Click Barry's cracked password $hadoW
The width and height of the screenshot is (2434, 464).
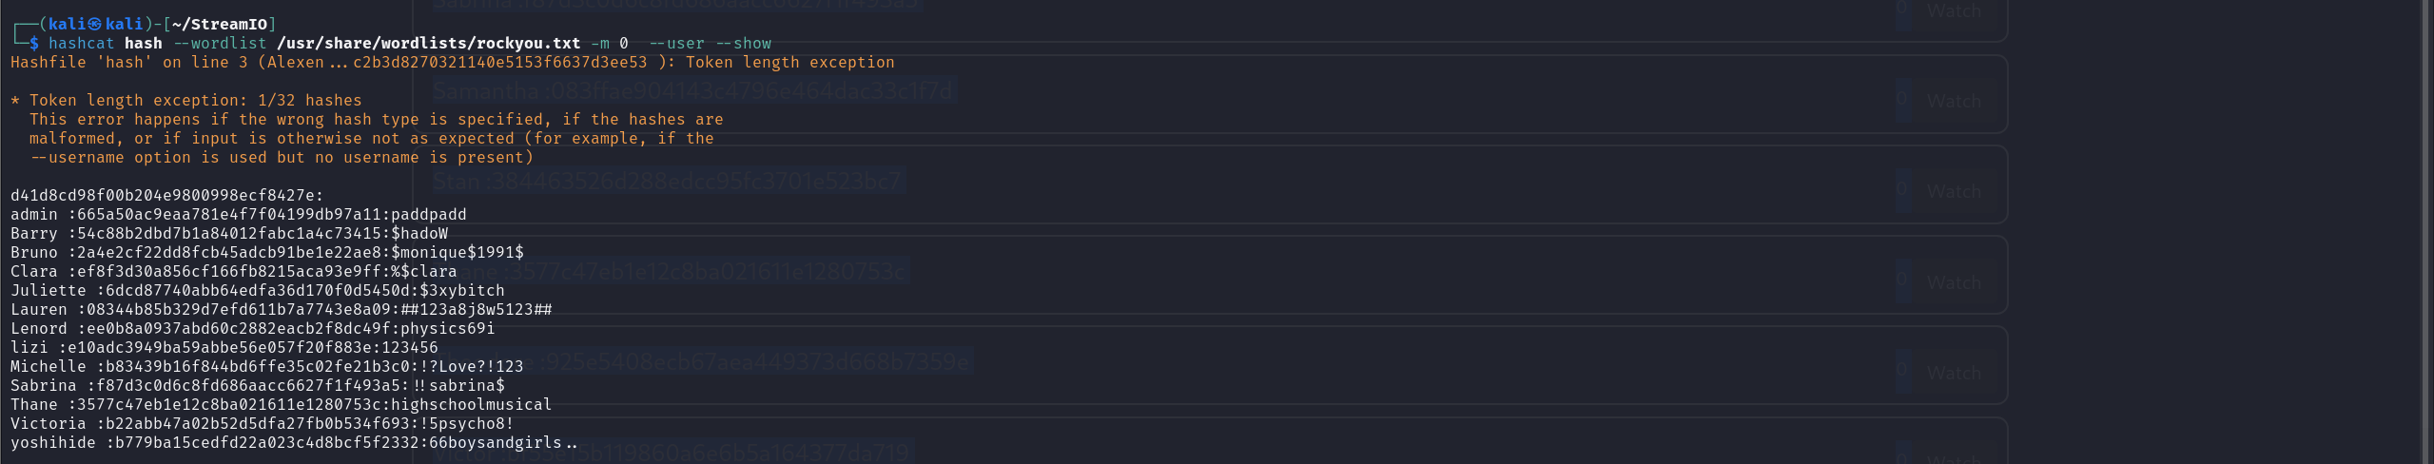point(419,233)
